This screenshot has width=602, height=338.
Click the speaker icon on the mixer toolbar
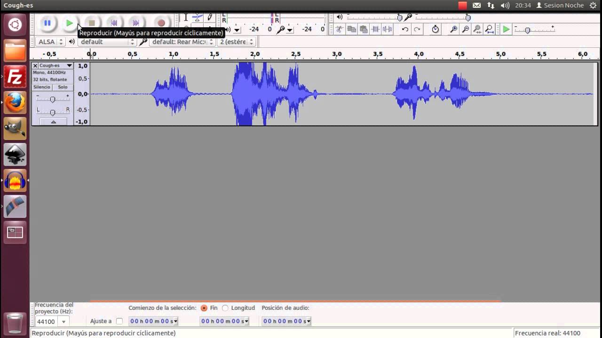tap(340, 17)
